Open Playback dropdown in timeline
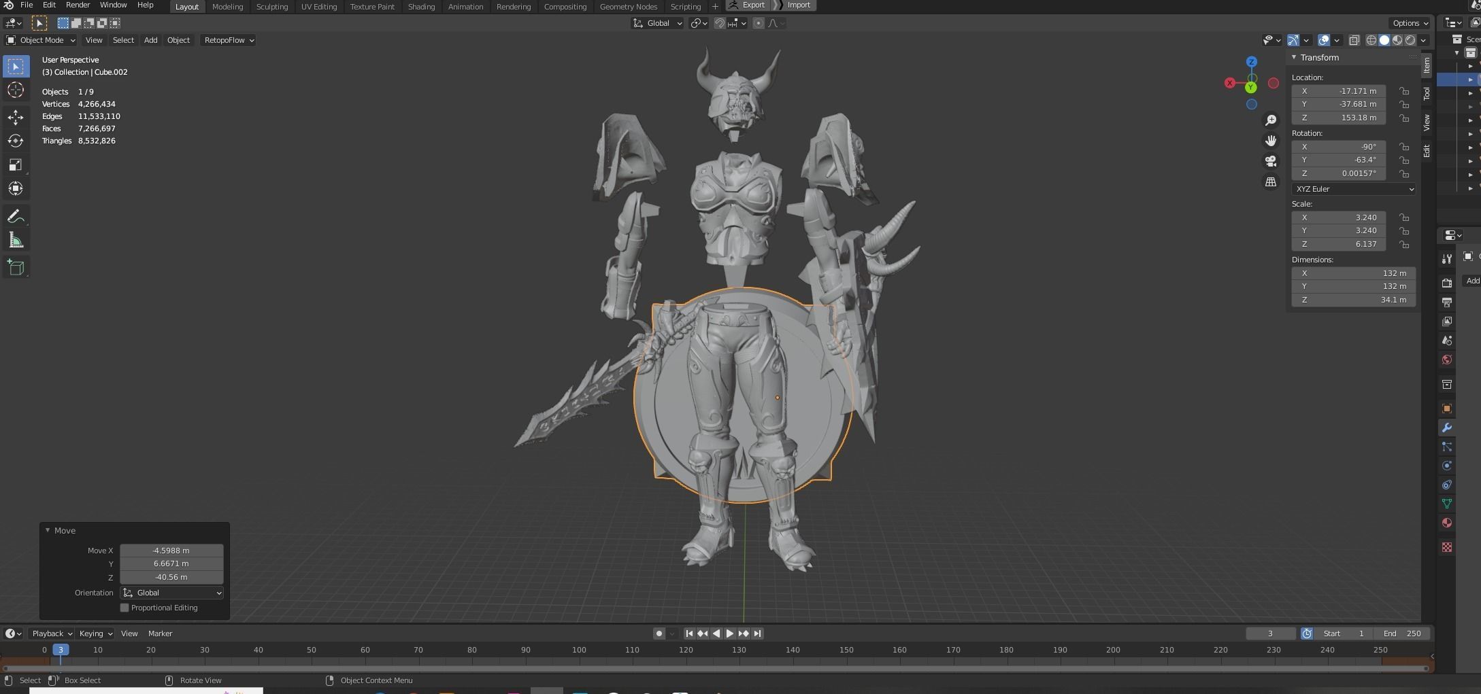 coord(52,634)
